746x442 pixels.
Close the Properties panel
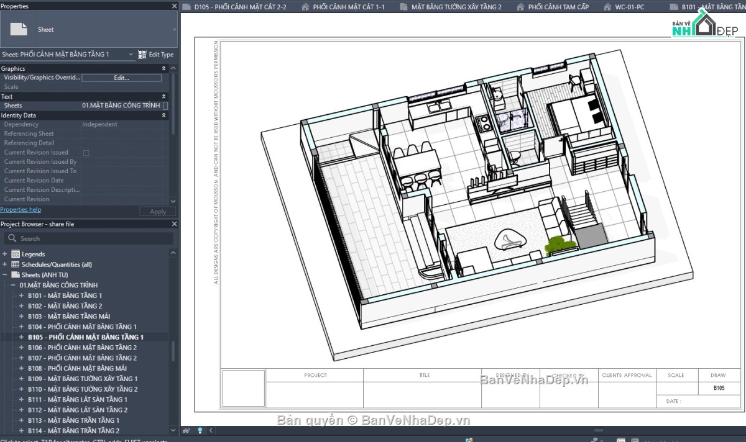[x=174, y=6]
